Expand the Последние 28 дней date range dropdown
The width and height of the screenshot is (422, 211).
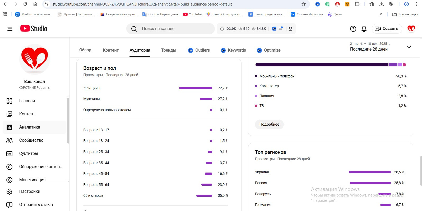click(409, 47)
